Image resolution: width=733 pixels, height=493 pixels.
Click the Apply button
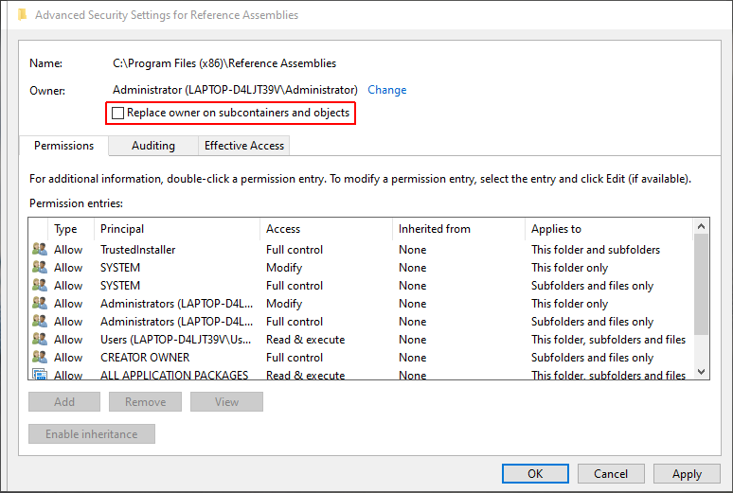coord(687,474)
